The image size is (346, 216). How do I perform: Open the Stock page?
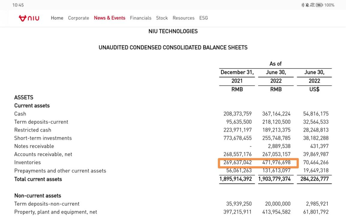tap(162, 18)
